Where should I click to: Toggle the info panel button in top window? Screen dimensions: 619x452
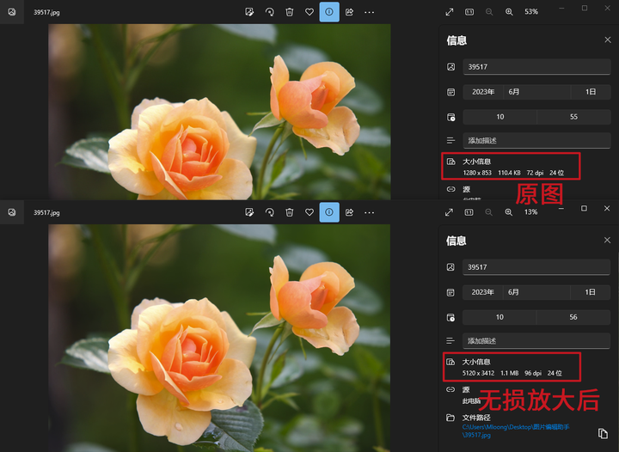[329, 12]
